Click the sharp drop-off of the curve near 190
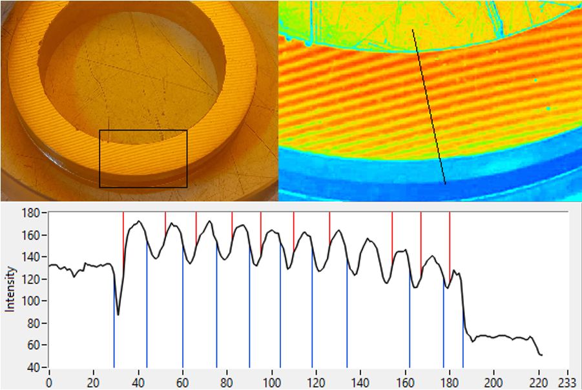Image resolution: width=582 pixels, height=390 pixels. (462, 303)
